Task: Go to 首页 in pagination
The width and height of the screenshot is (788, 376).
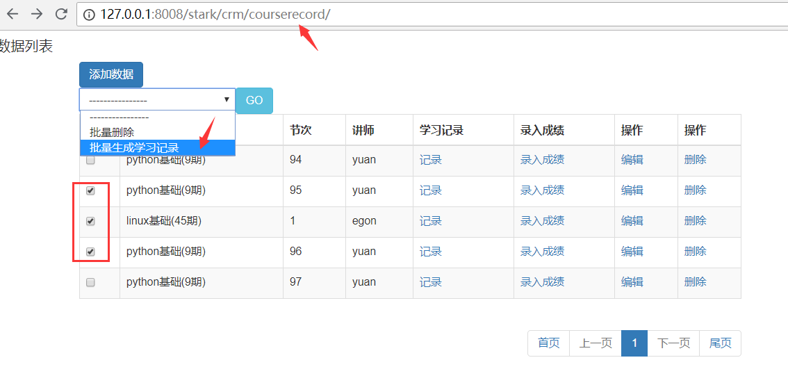Action: pyautogui.click(x=549, y=343)
